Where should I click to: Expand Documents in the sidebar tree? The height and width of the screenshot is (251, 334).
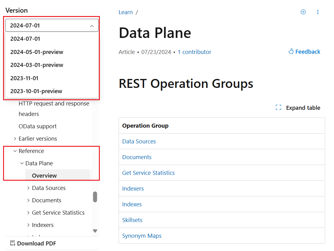[x=28, y=200]
